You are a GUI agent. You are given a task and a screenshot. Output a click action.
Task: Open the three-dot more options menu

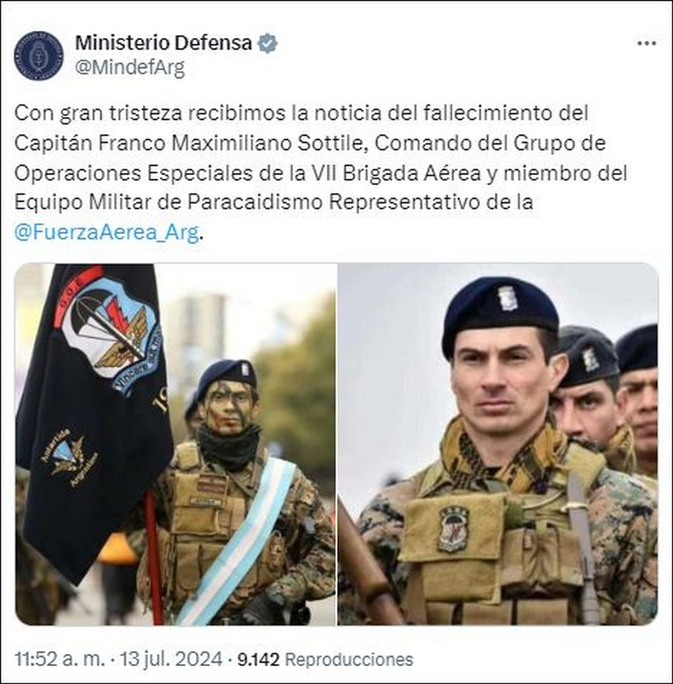pos(647,43)
